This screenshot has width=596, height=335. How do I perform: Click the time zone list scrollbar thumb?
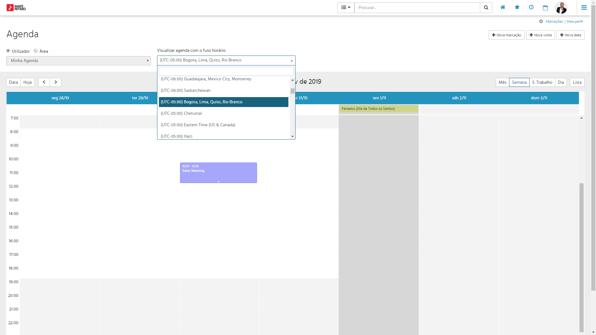[292, 91]
